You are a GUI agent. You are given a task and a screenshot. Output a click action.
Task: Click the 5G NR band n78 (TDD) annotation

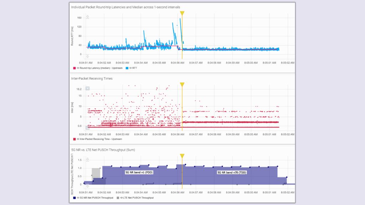pyautogui.click(x=231, y=172)
